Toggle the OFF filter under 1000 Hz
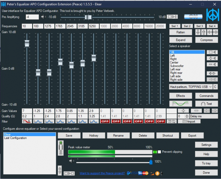 click(x=105, y=121)
